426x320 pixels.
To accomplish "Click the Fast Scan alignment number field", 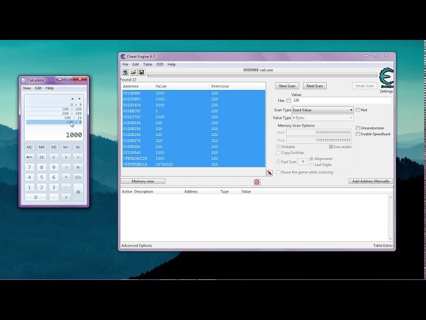I will click(x=303, y=161).
